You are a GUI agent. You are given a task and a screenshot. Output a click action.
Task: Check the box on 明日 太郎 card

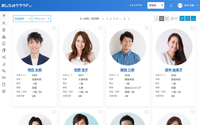[54, 28]
